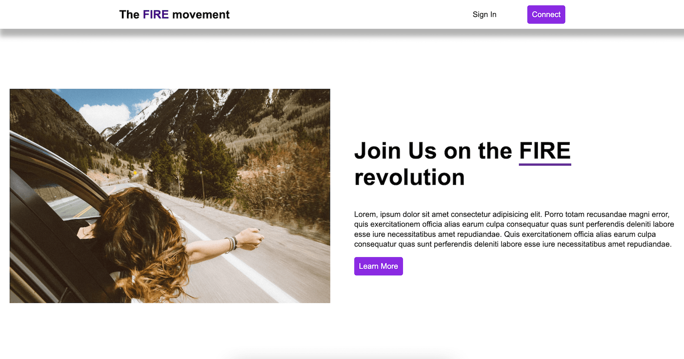Click the Learn More button
684x359 pixels.
[x=378, y=266]
